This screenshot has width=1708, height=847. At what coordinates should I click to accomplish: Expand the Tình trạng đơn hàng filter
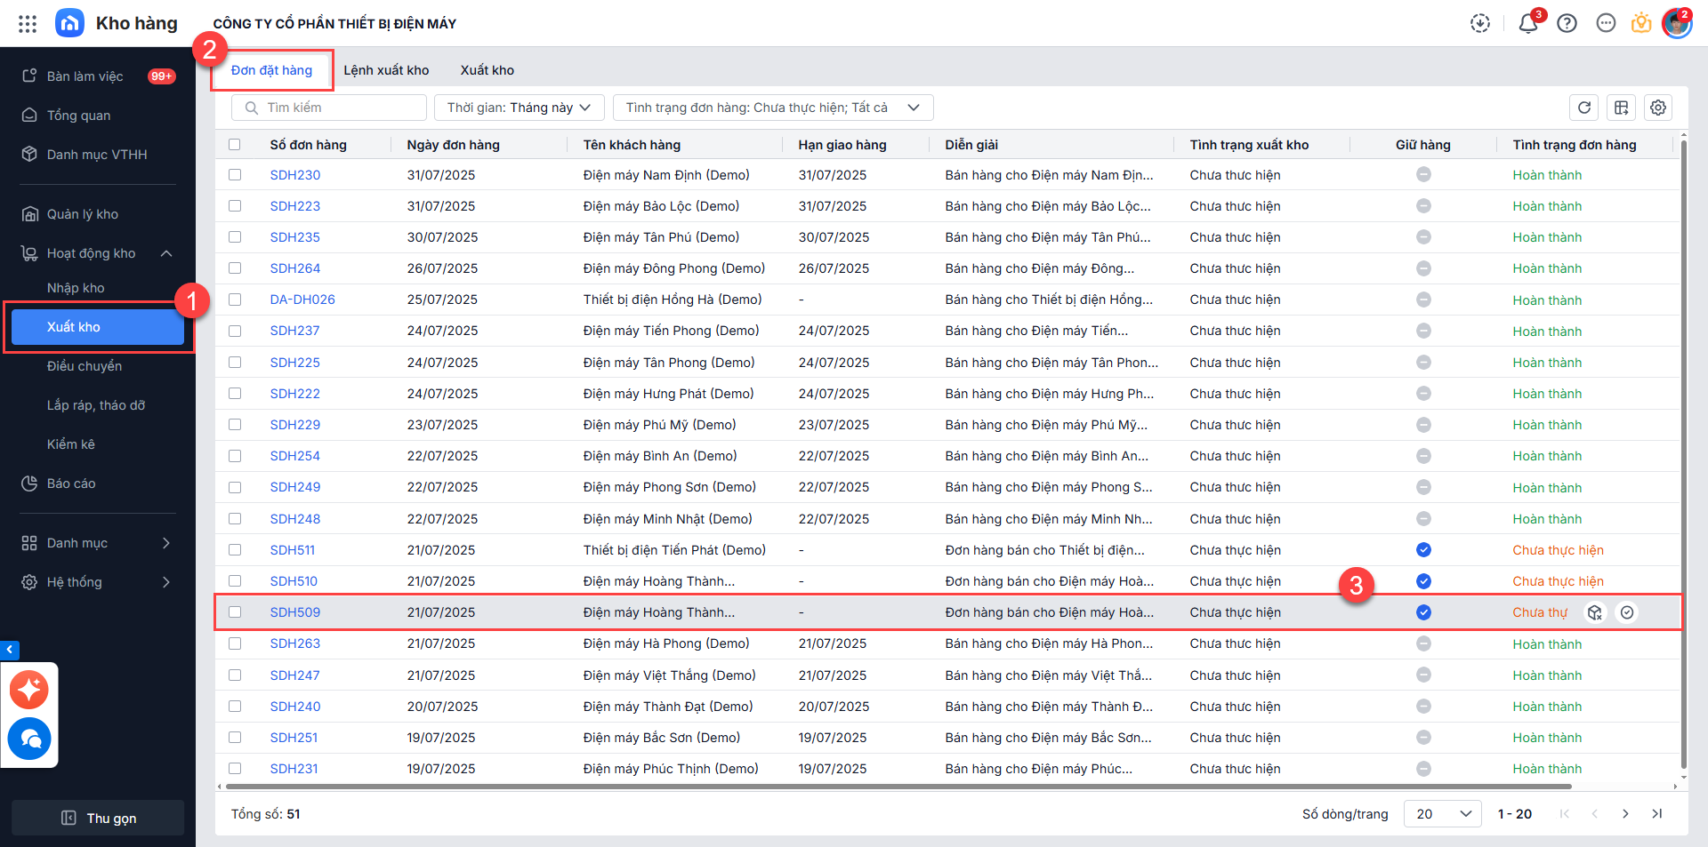772,108
